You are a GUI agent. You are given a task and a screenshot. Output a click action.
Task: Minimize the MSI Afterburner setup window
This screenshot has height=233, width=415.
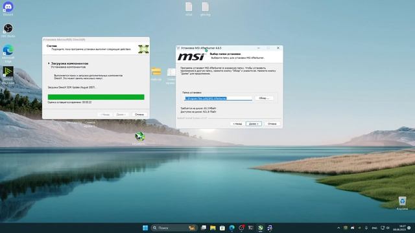pyautogui.click(x=258, y=48)
